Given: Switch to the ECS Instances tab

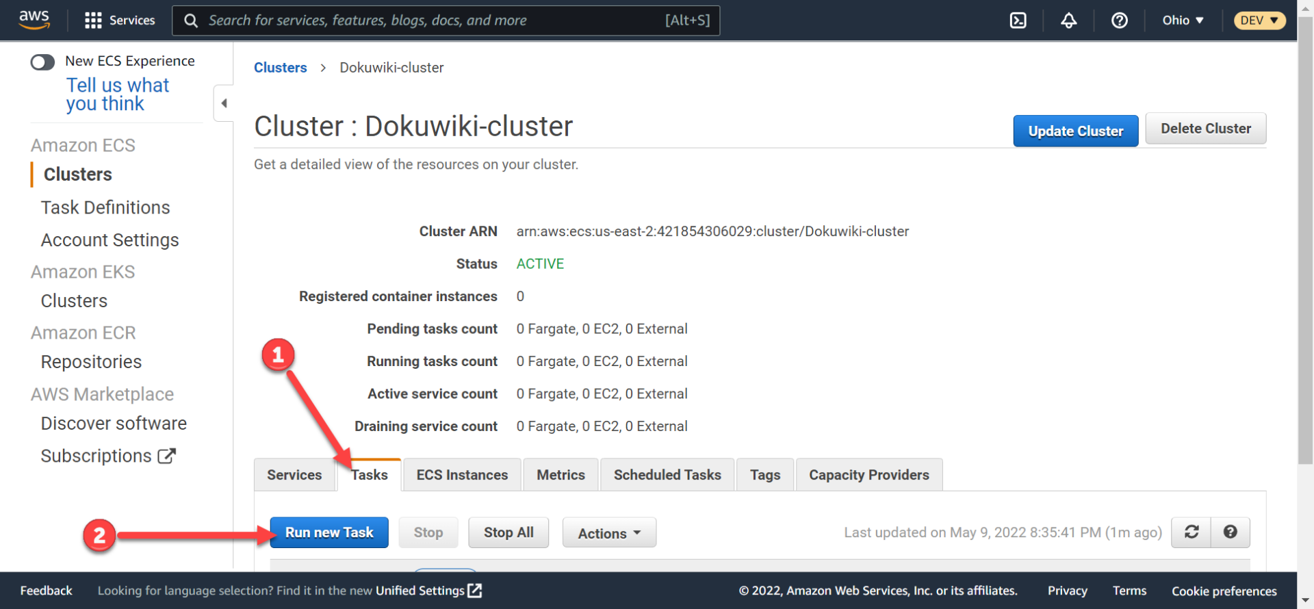Looking at the screenshot, I should [x=462, y=475].
